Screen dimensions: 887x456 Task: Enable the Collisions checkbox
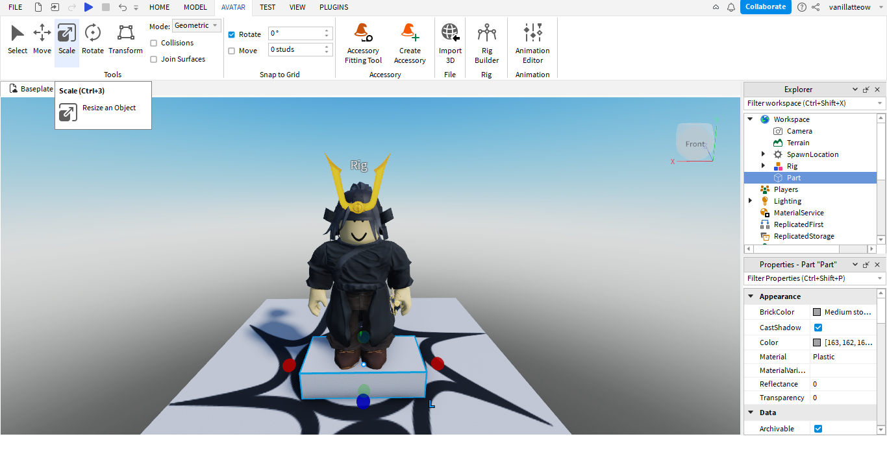[154, 43]
